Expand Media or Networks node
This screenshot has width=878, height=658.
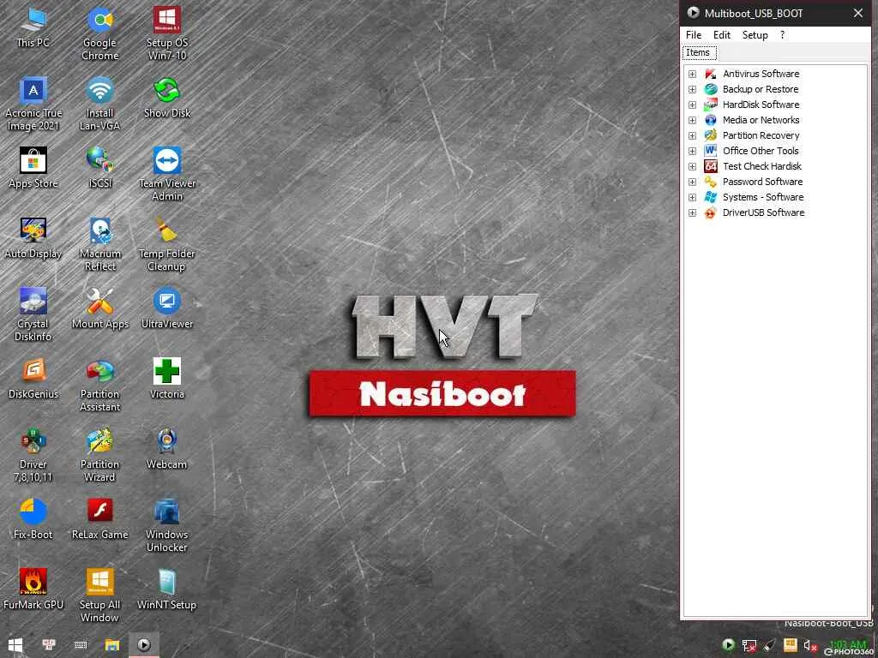tap(693, 120)
